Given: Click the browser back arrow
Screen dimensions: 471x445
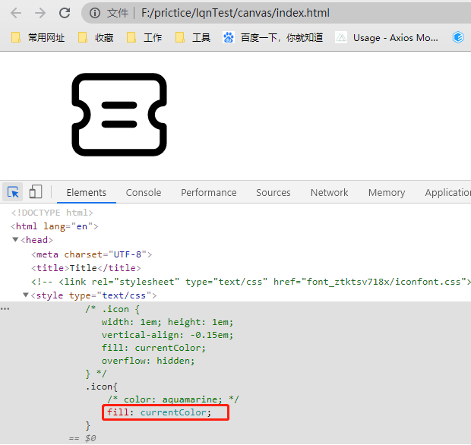Looking at the screenshot, I should (16, 13).
